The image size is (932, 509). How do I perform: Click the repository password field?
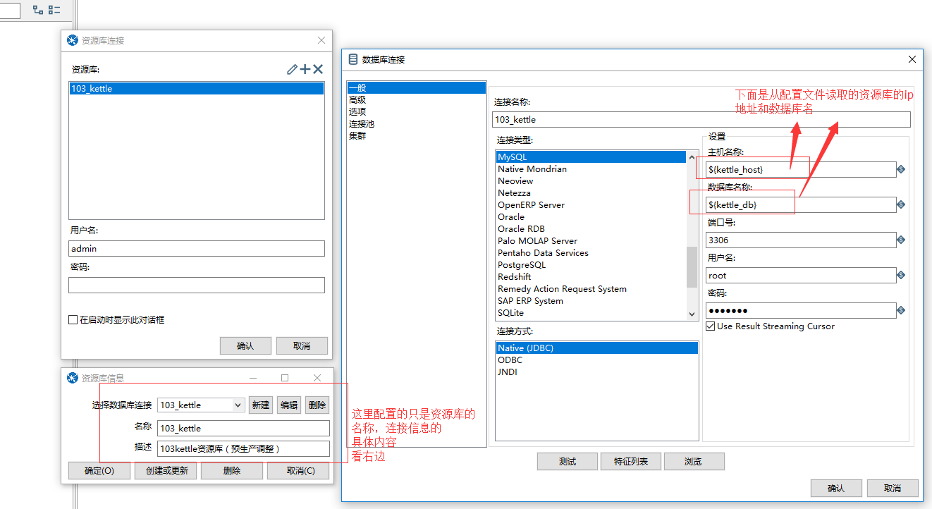197,285
